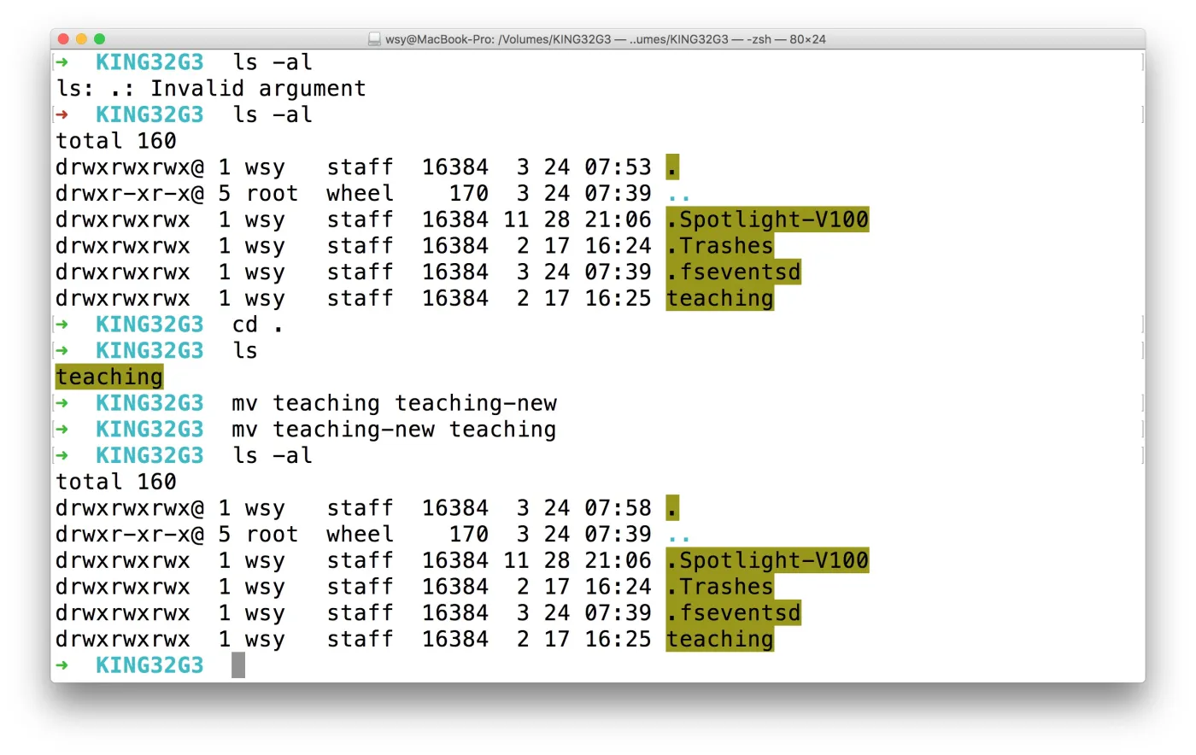Click the green zoom window button
This screenshot has width=1196, height=755.
(99, 39)
